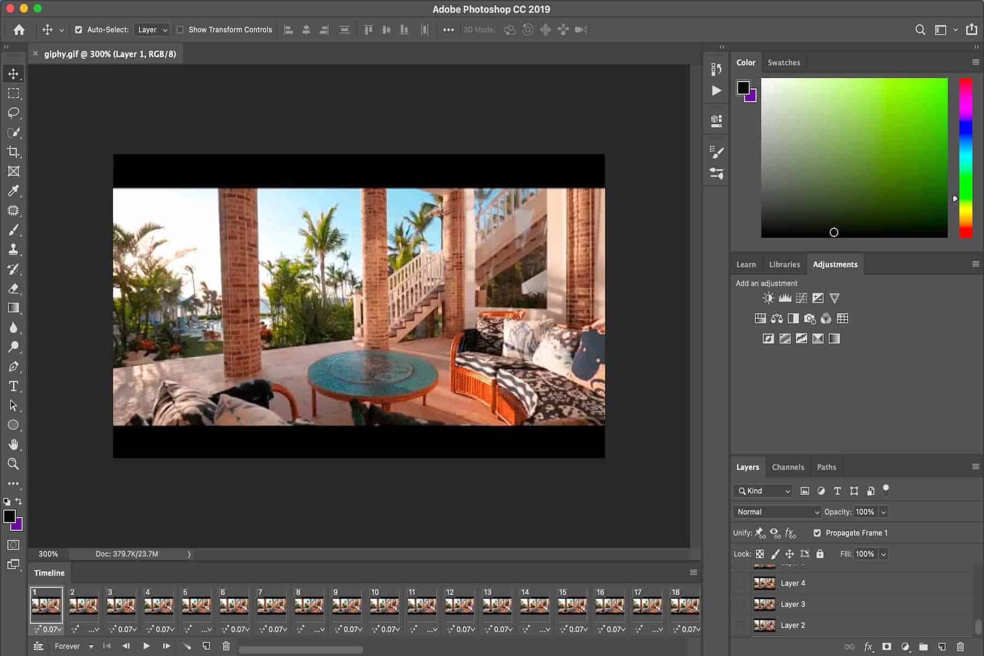The width and height of the screenshot is (984, 656).
Task: Open the Normal blend mode dropdown
Action: pyautogui.click(x=775, y=512)
